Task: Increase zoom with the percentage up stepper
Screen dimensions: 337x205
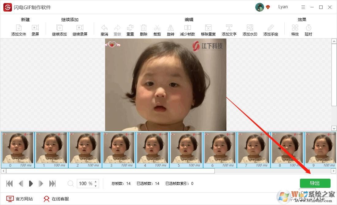Action: tap(96, 181)
